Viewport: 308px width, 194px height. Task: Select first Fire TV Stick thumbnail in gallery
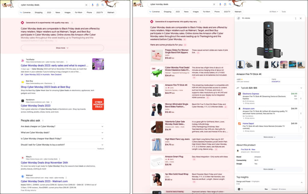coord(240,65)
